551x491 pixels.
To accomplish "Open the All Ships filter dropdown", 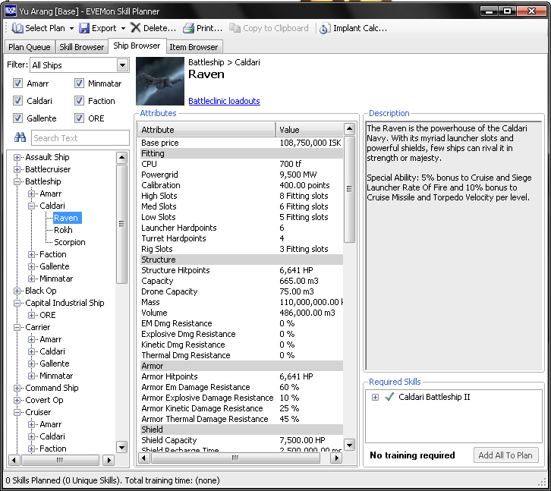I will pyautogui.click(x=122, y=65).
